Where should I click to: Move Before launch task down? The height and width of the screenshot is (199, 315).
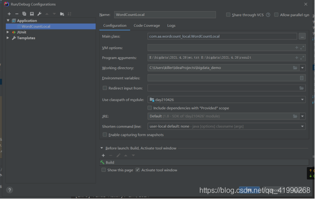point(133,155)
